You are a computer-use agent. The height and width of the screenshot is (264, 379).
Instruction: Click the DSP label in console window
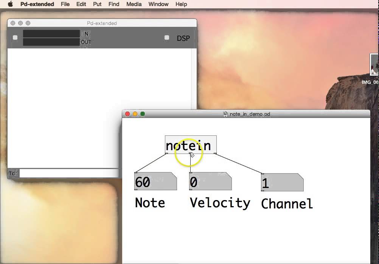(183, 38)
